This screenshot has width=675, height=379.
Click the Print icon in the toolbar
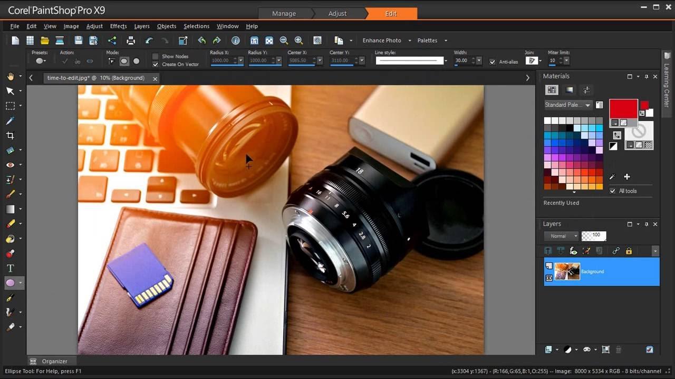click(130, 40)
